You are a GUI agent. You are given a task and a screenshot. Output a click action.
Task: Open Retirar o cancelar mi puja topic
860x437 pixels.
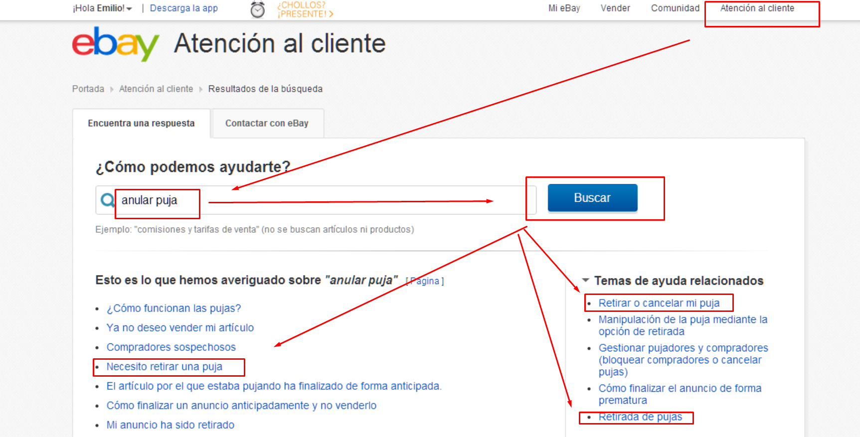(x=659, y=303)
